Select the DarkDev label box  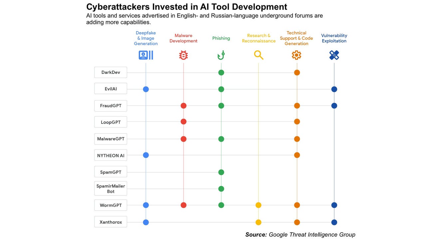point(110,72)
